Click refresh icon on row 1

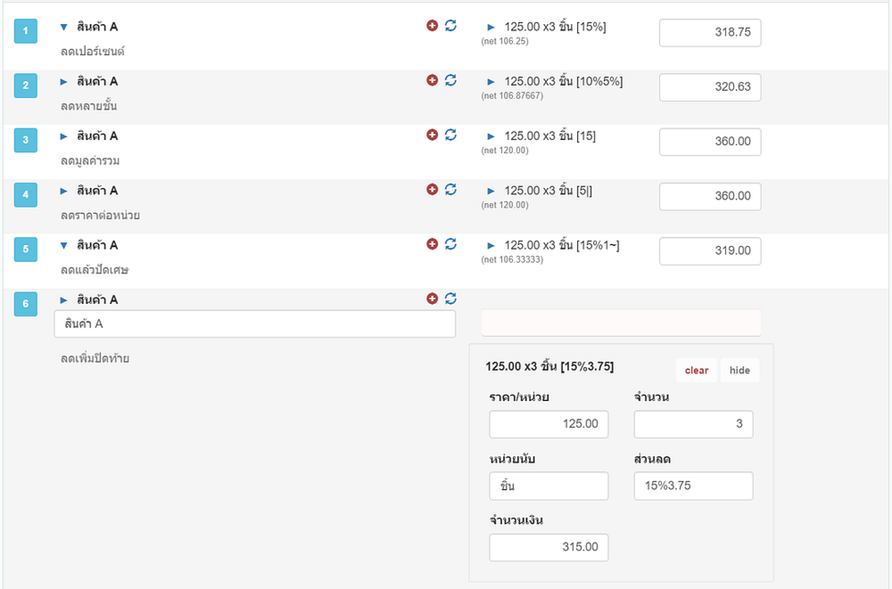(x=451, y=26)
